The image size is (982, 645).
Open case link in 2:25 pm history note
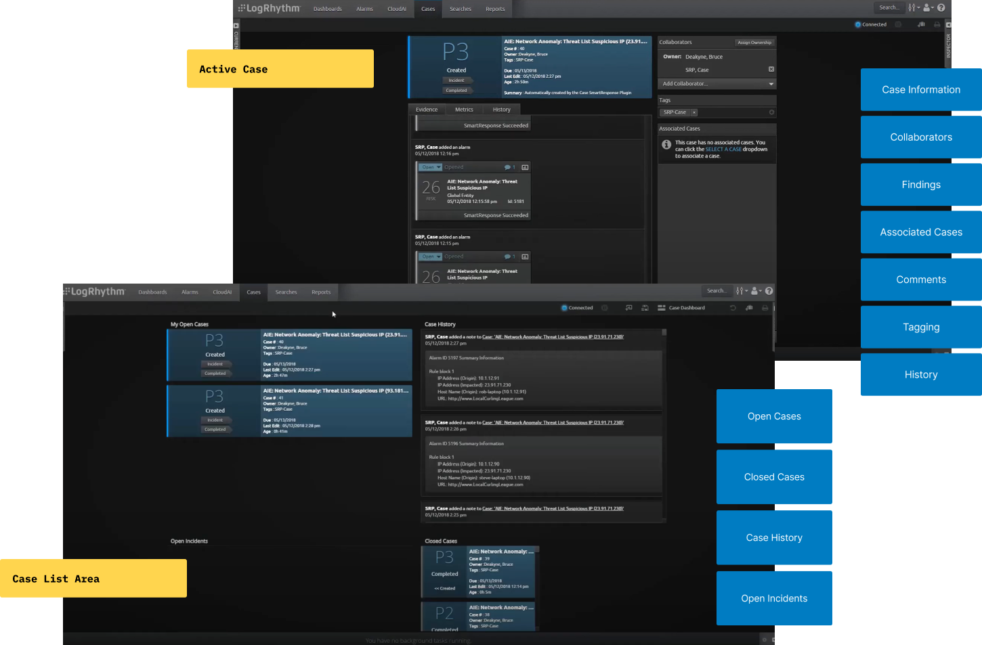pyautogui.click(x=553, y=508)
